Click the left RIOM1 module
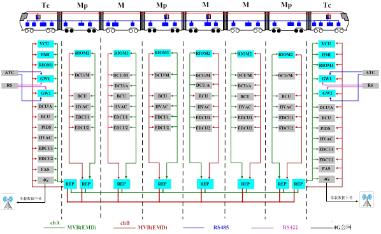 click(x=45, y=65)
